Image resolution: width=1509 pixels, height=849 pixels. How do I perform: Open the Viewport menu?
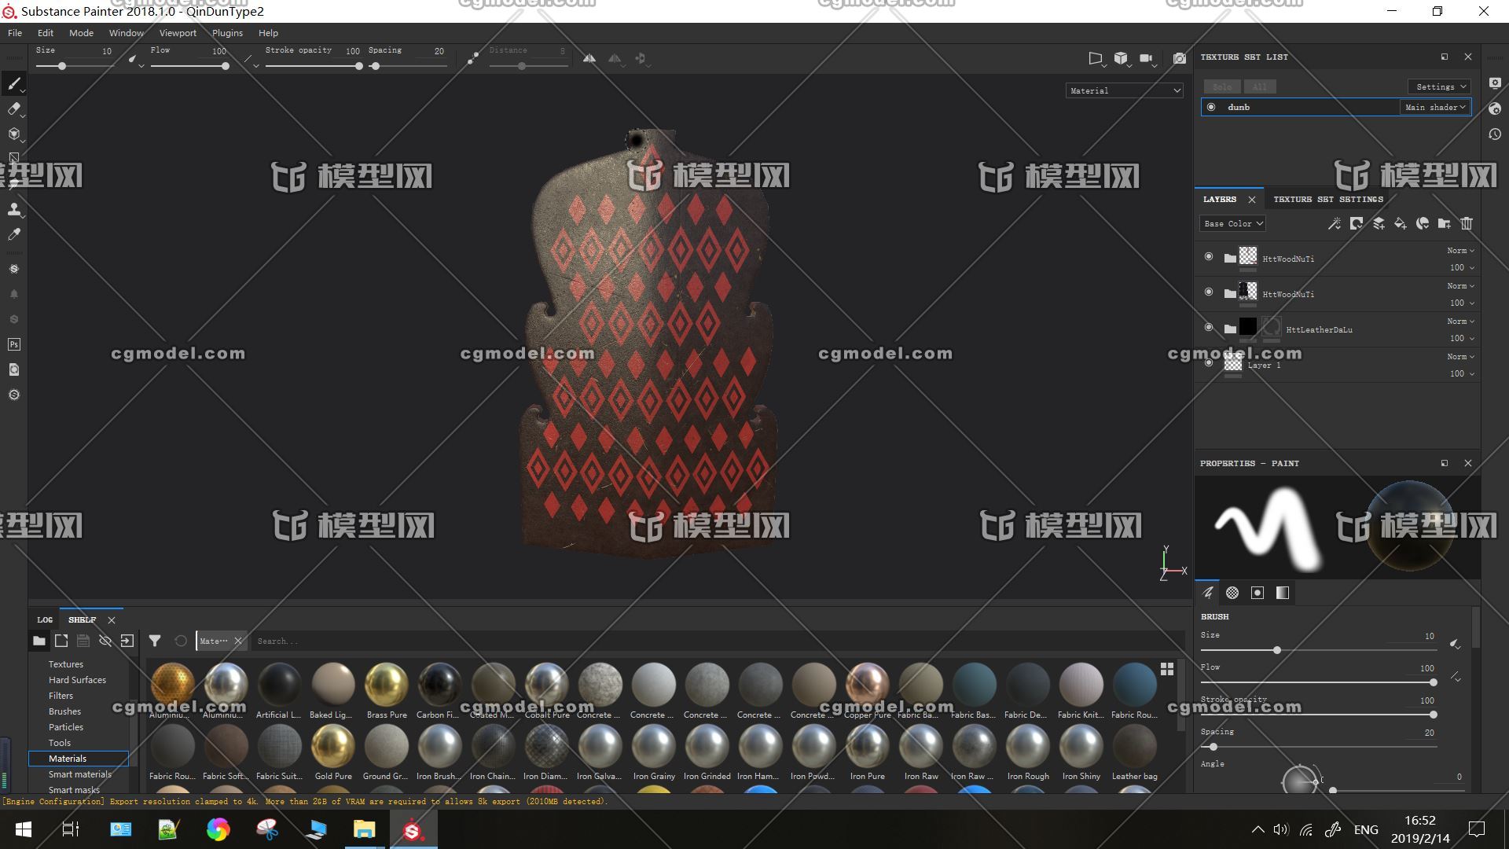pos(178,33)
